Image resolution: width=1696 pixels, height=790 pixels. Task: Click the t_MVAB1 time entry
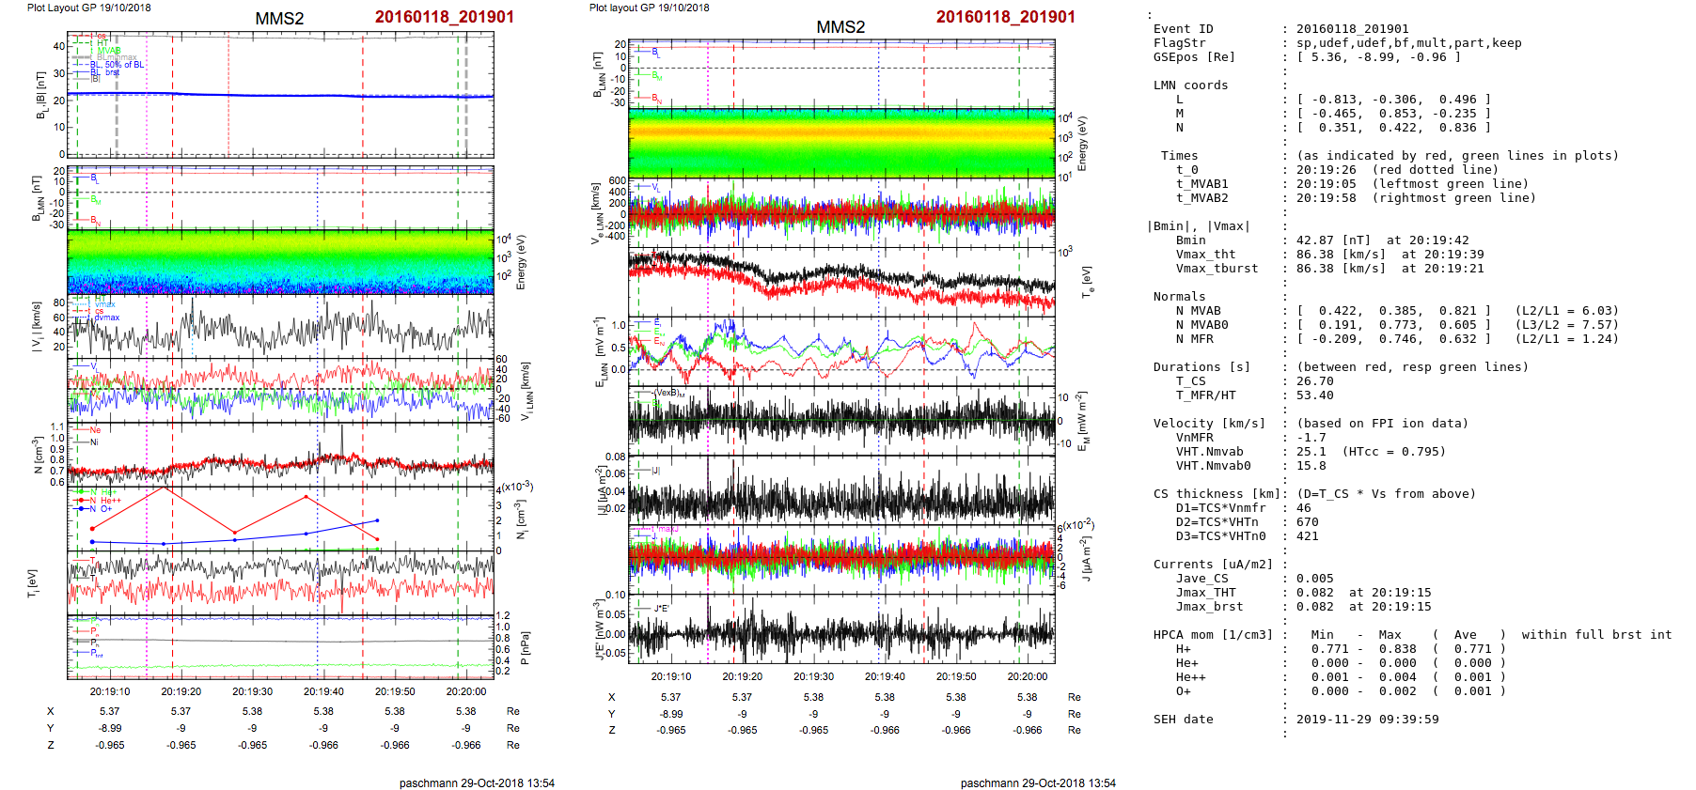[x=1201, y=184]
